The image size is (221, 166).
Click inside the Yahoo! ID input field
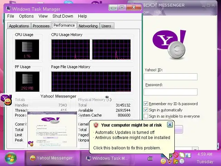pos(171,77)
